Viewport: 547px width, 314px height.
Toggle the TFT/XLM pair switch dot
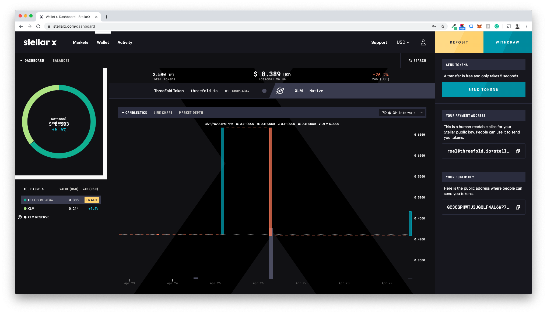[x=264, y=91]
